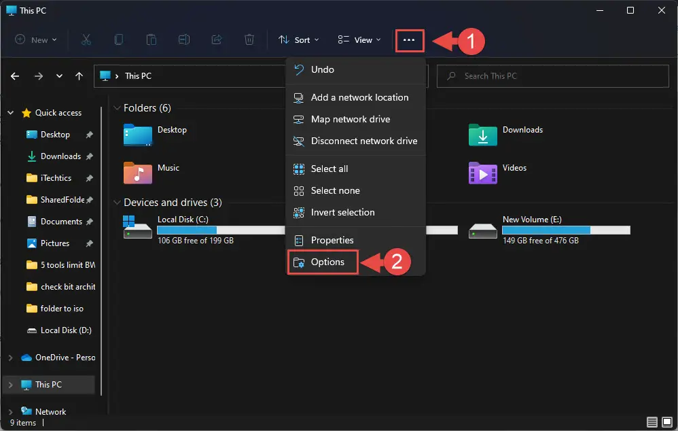The width and height of the screenshot is (678, 431).
Task: Click the Paste clipboard icon
Action: coord(151,40)
